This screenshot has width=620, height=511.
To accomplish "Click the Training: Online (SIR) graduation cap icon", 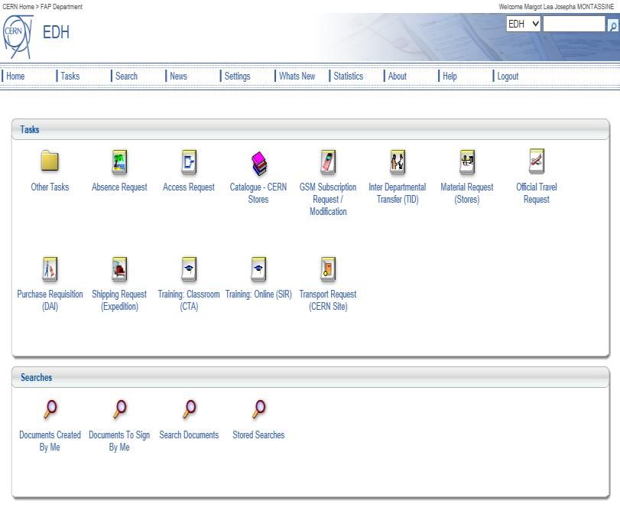I will pyautogui.click(x=258, y=269).
